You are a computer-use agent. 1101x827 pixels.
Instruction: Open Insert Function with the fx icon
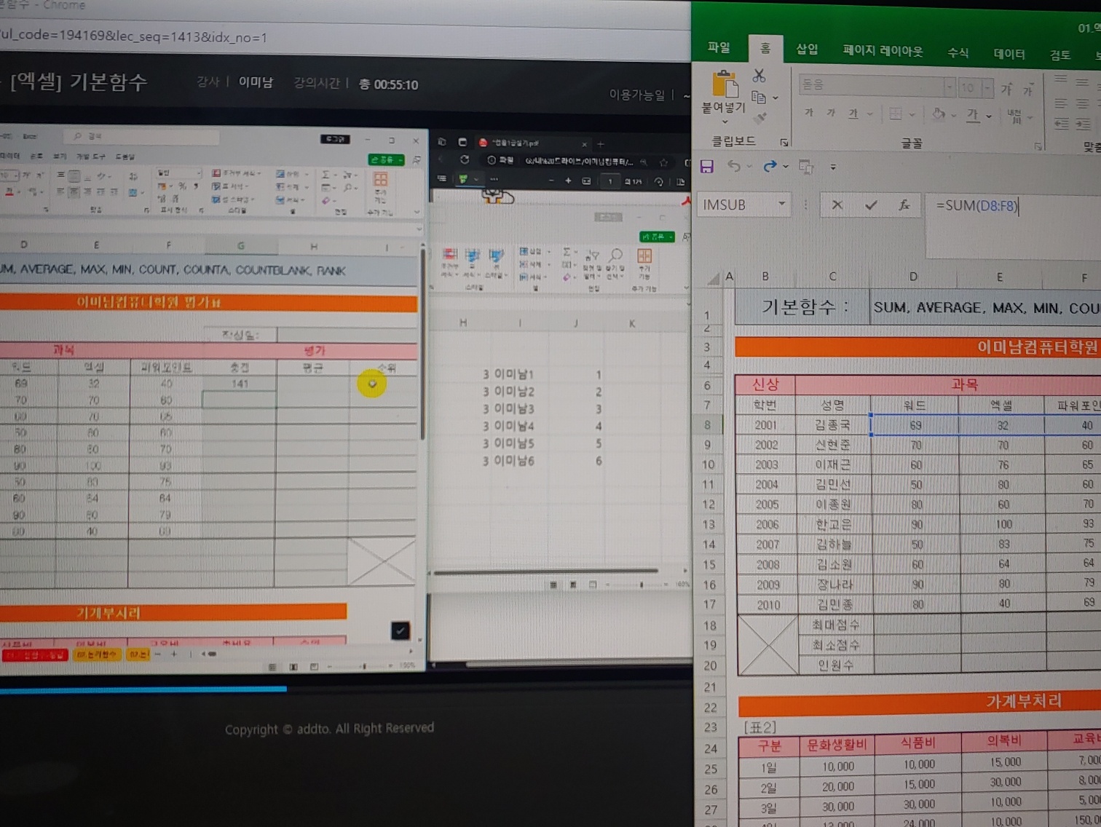904,205
